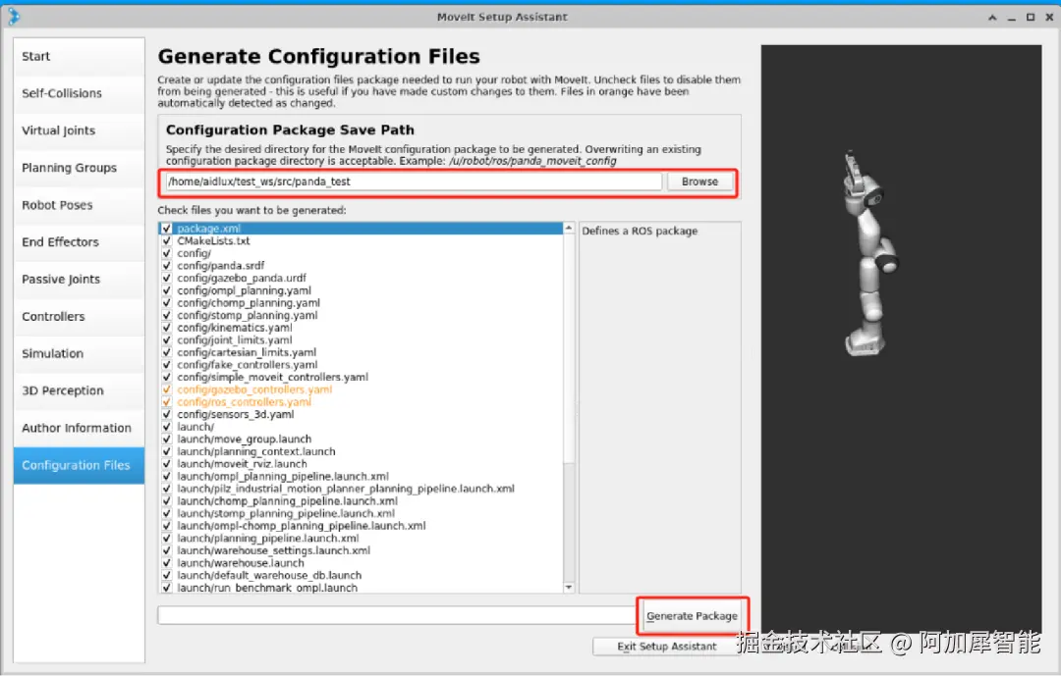Select the config/ folder entry
The image size is (1061, 676).
click(x=194, y=253)
